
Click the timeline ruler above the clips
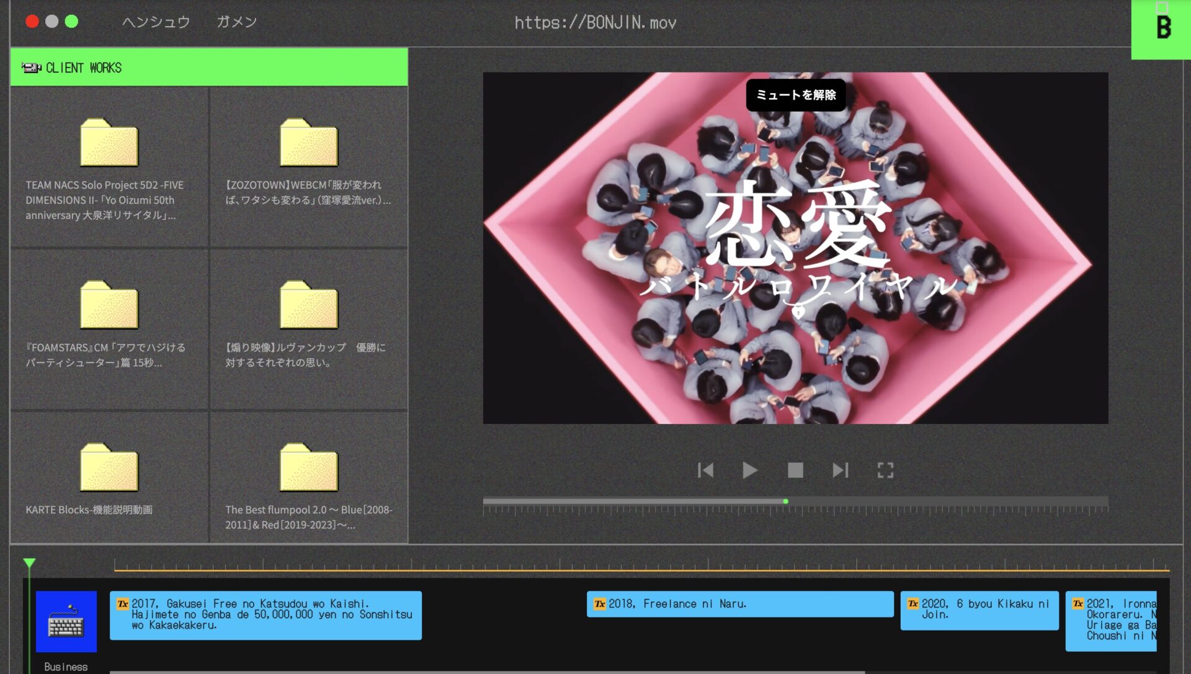pos(641,565)
